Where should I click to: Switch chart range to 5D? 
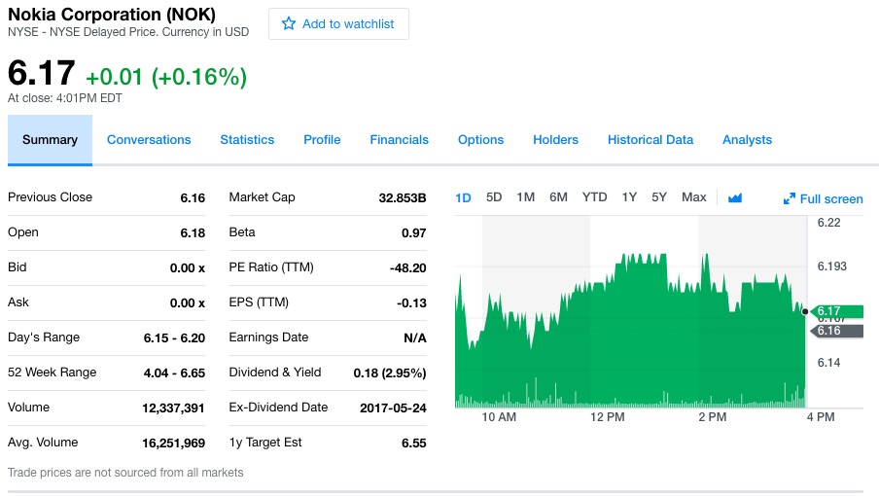(x=494, y=197)
